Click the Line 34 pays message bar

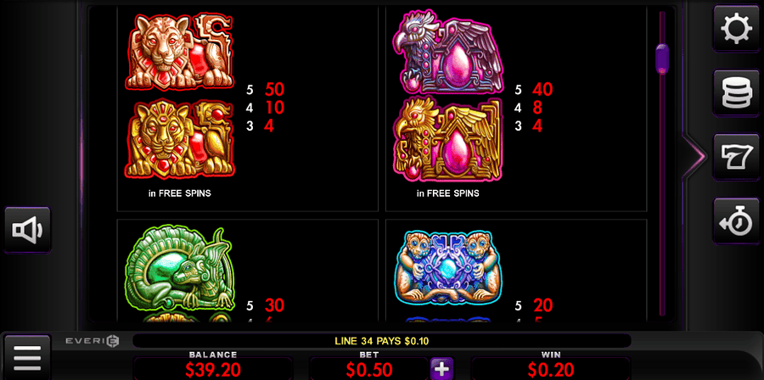(381, 341)
